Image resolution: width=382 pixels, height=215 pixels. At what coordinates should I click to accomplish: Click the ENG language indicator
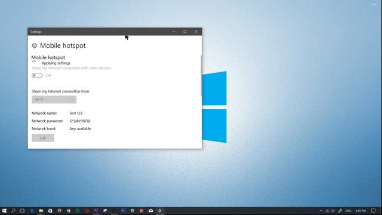[x=349, y=211]
